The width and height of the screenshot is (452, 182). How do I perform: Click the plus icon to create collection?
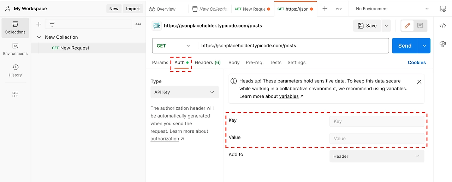(39, 24)
